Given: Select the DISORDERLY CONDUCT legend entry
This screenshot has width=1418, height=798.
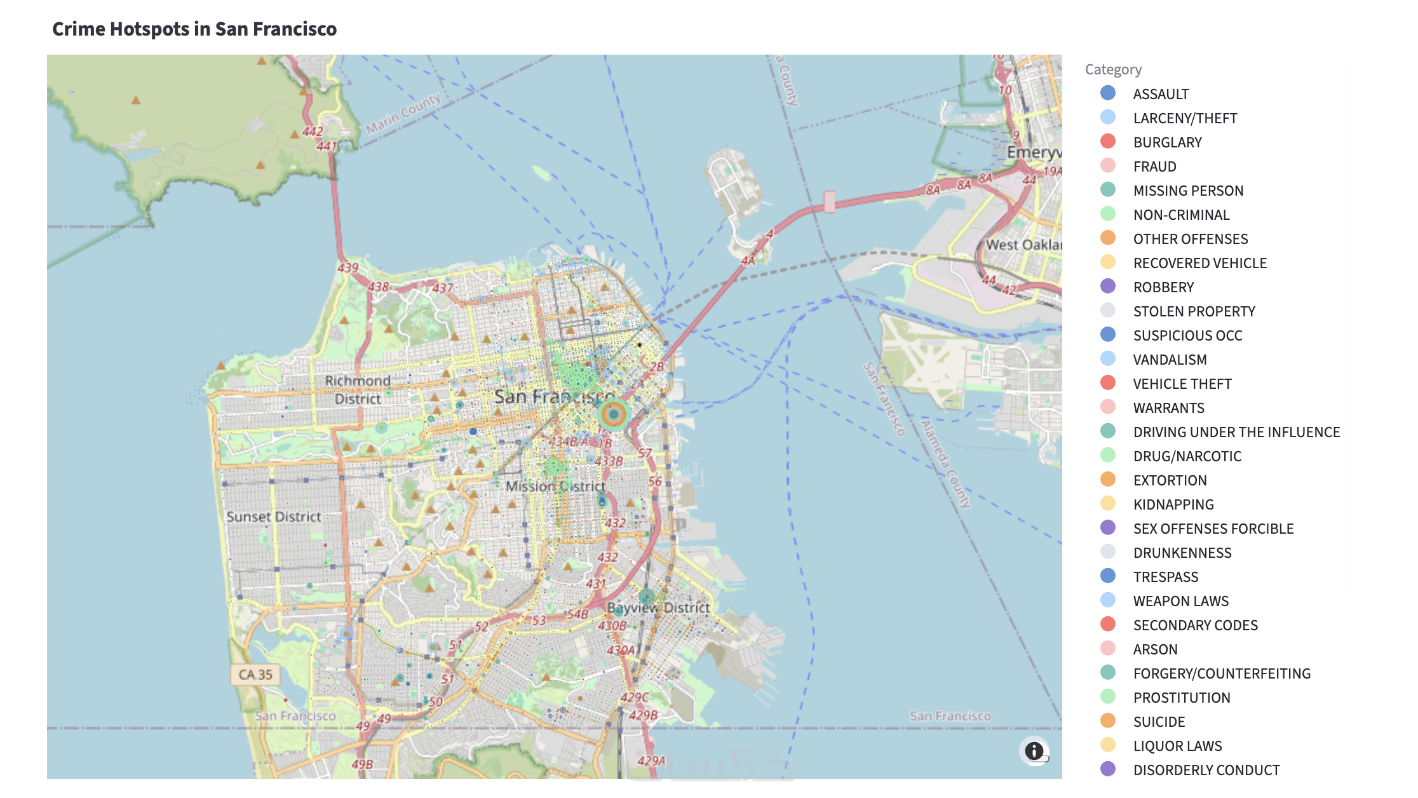Looking at the screenshot, I should pos(1206,770).
